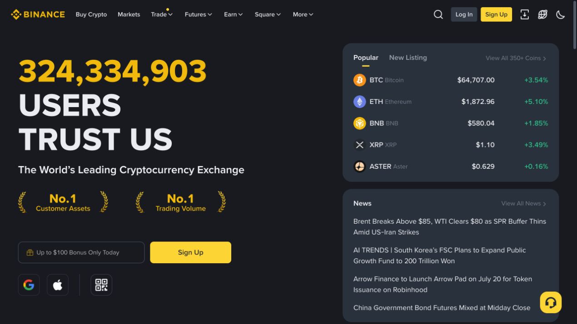Expand the Earn dropdown menu
The height and width of the screenshot is (324, 577).
click(234, 15)
